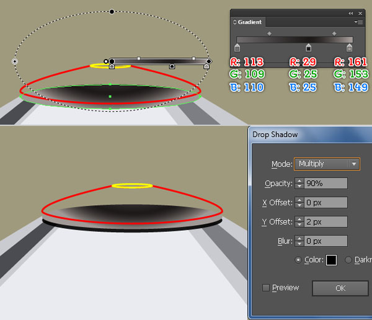
Task: Select the left gradient color stop
Action: coord(237,48)
